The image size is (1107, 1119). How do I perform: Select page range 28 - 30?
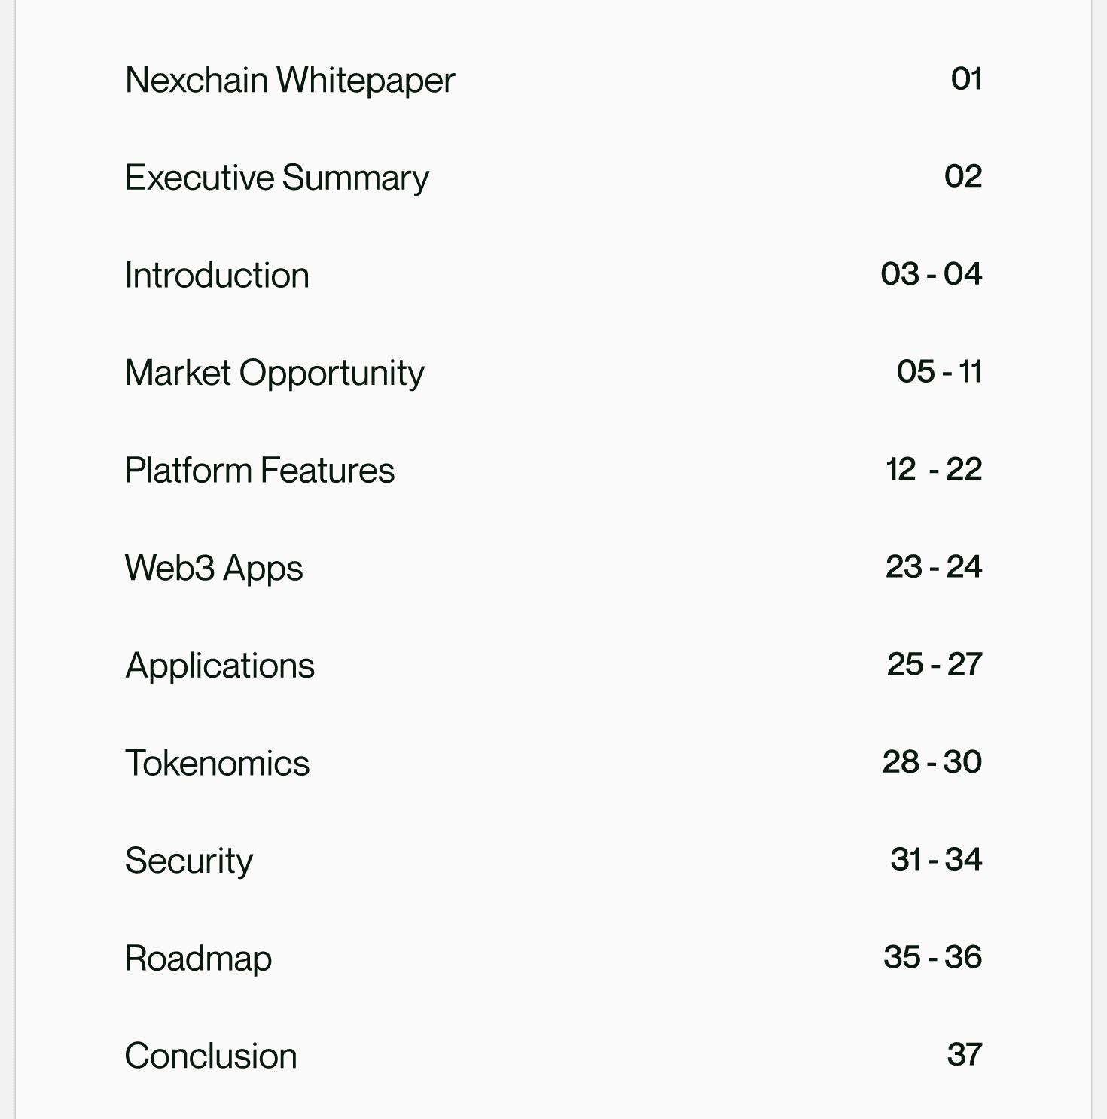click(932, 762)
